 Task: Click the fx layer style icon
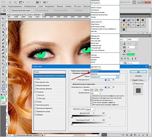(x=127, y=135)
